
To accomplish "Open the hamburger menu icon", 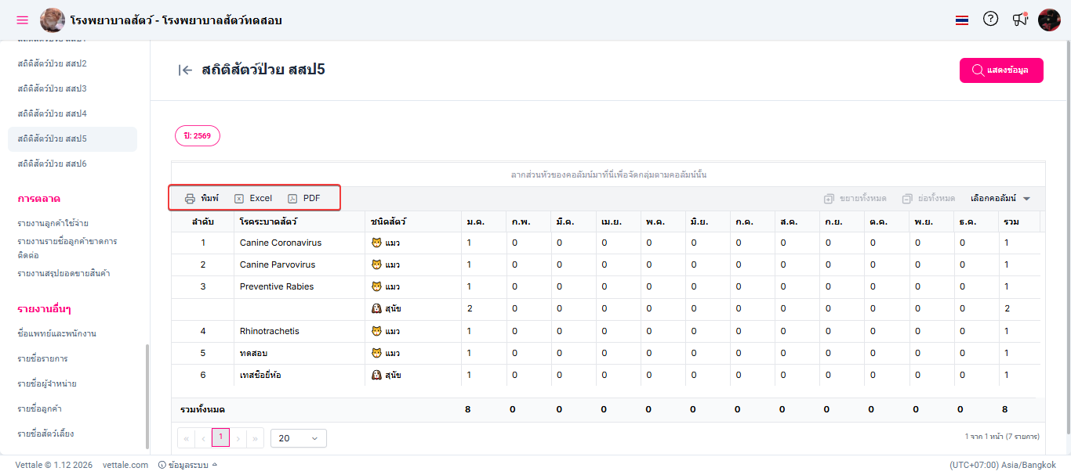I will coord(22,20).
